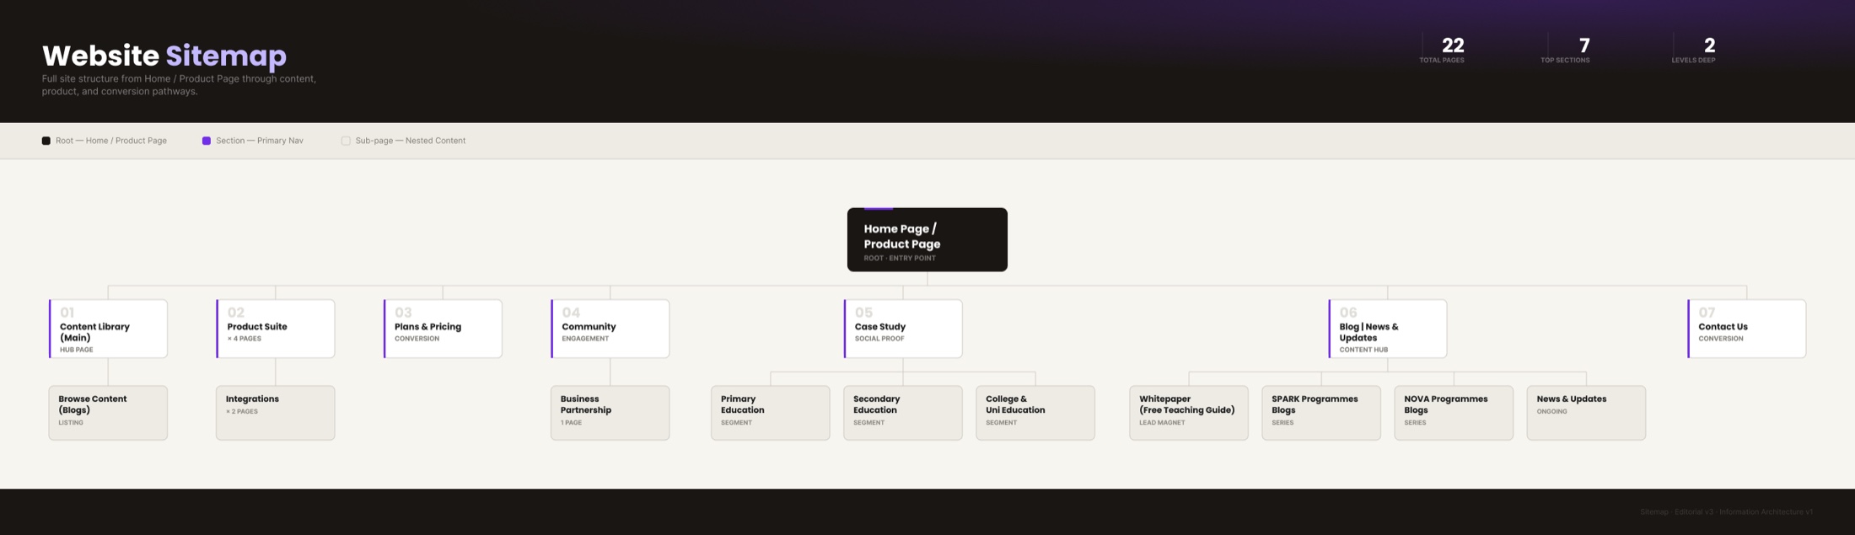Image resolution: width=1855 pixels, height=535 pixels.
Task: Select the SPARK Programmes Blogs card
Action: pyautogui.click(x=1321, y=413)
